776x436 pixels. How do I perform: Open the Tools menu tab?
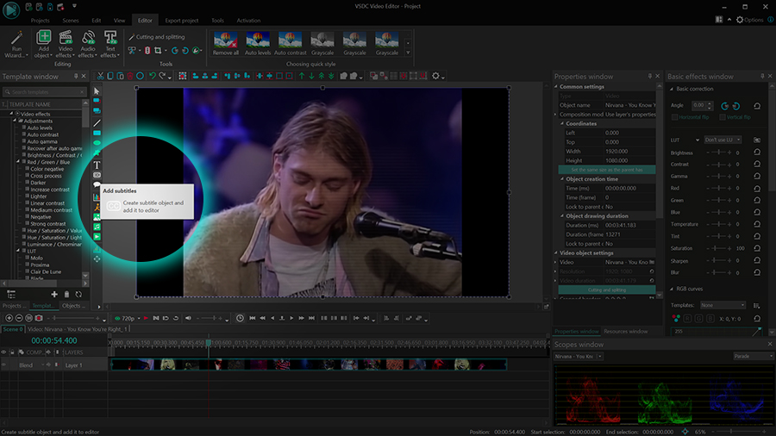218,21
